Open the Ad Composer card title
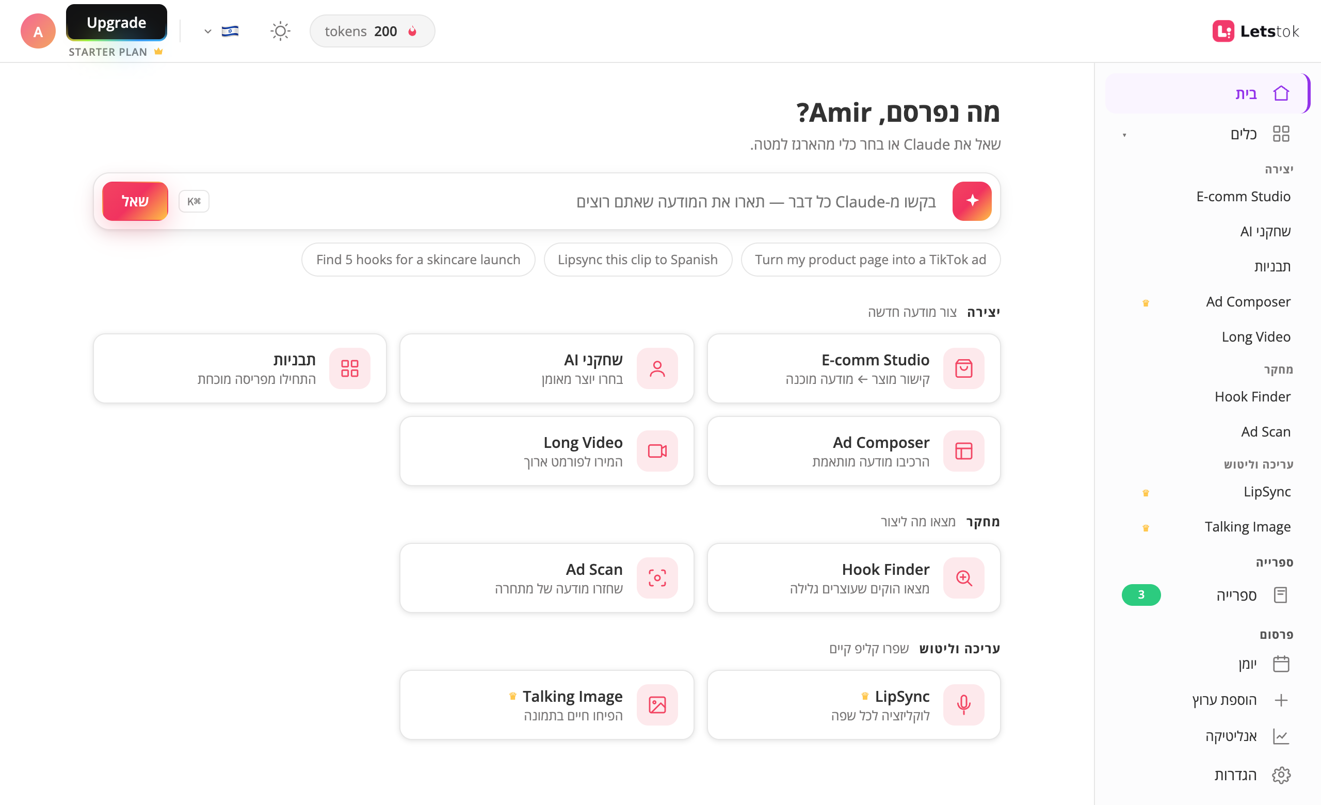1321x805 pixels. [881, 442]
